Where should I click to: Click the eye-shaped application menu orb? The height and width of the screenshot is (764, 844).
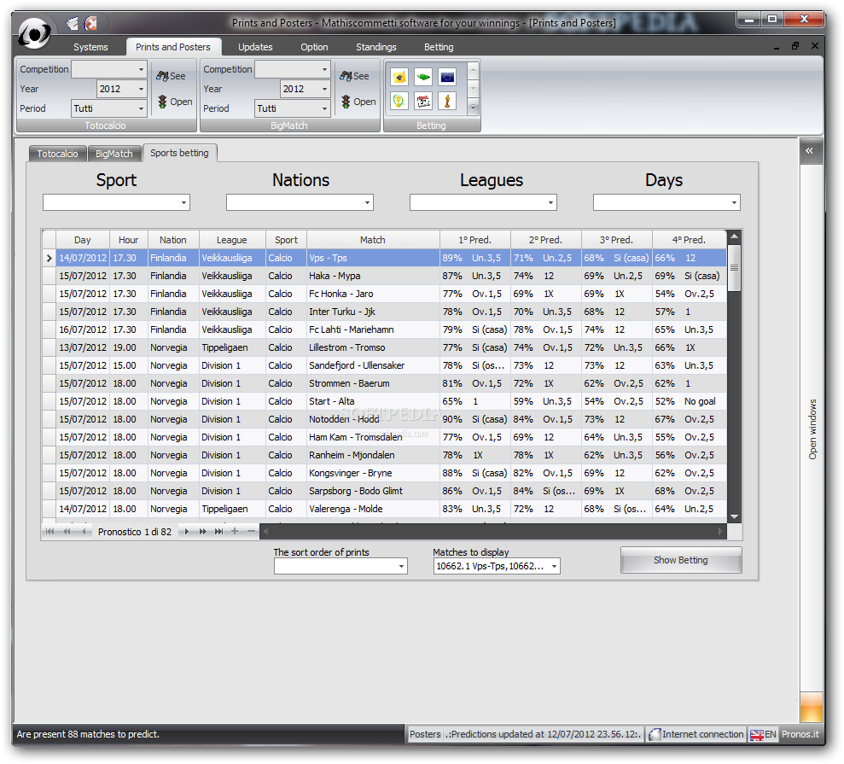coord(34,33)
